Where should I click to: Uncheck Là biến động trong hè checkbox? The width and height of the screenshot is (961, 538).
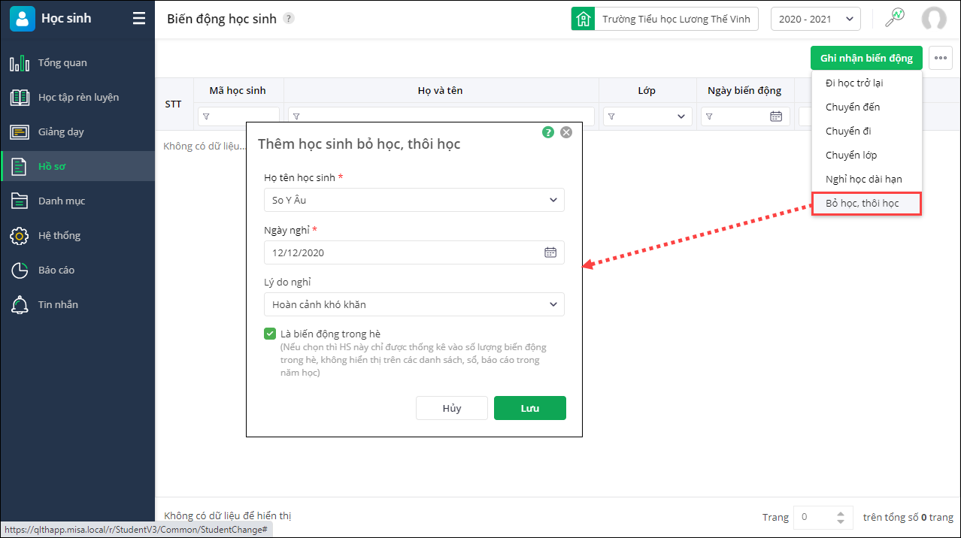270,334
